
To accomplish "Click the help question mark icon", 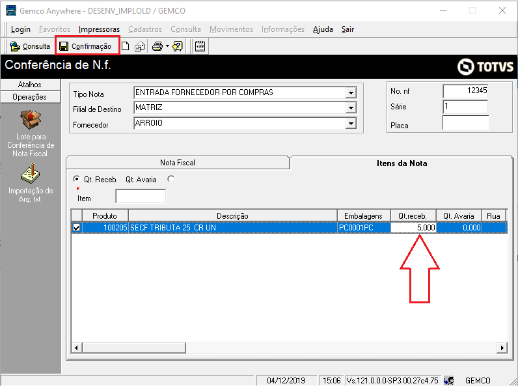I will [x=178, y=46].
